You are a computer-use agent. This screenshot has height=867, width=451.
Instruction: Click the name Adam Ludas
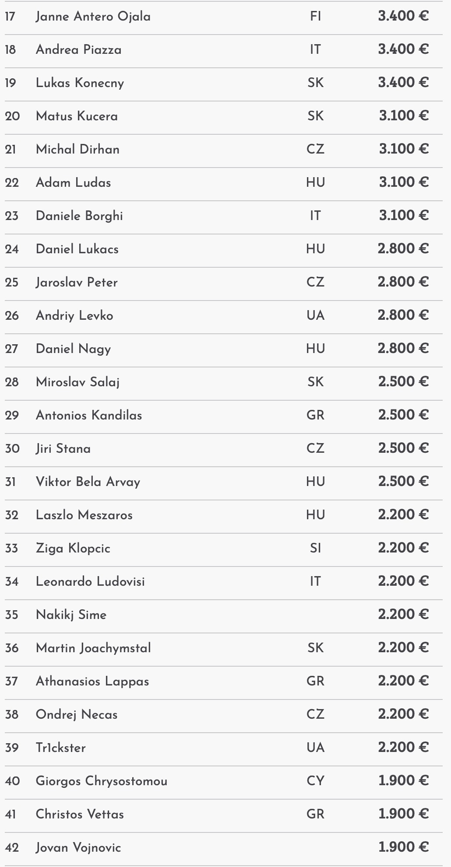pos(73,182)
